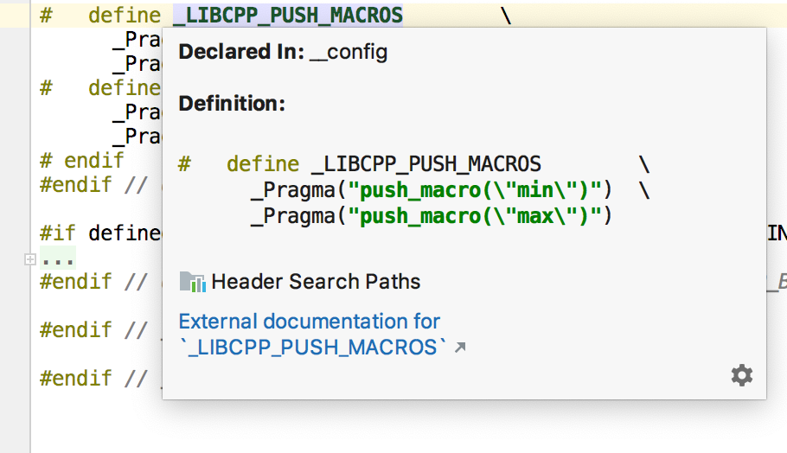Click the second '# define' line in editor
Screen dimensions: 787x453
point(121,88)
